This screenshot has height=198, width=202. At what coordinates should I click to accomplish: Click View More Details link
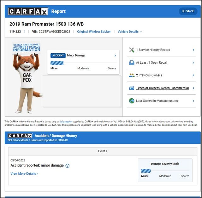(x=24, y=174)
